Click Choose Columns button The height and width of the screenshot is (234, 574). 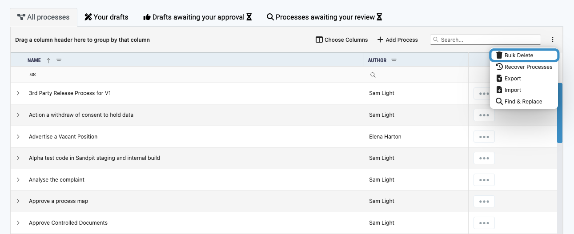(341, 40)
